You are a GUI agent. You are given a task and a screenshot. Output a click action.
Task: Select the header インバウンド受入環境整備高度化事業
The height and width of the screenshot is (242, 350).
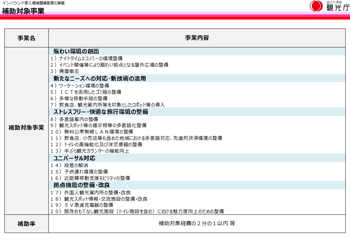click(34, 3)
